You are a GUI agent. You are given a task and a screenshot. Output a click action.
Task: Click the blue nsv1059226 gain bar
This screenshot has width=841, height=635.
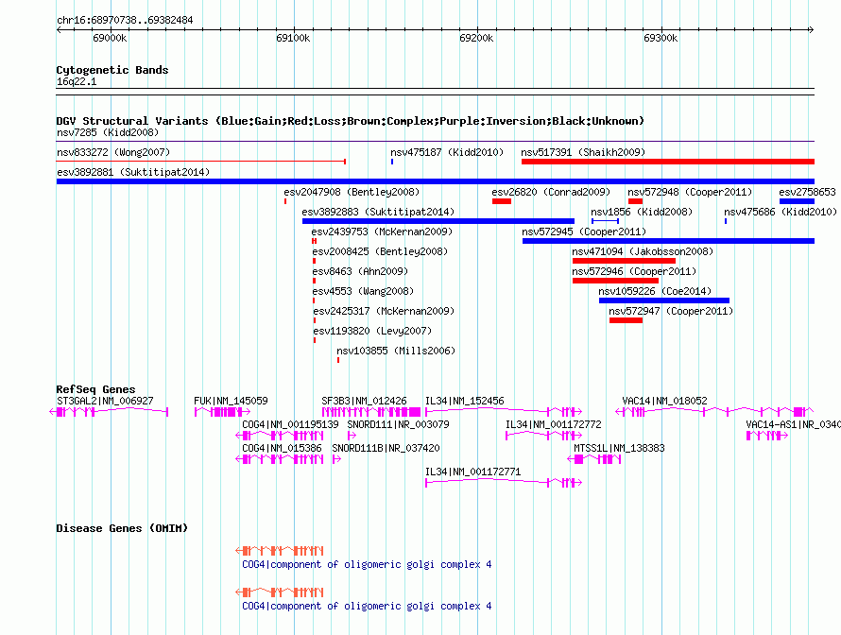664,300
